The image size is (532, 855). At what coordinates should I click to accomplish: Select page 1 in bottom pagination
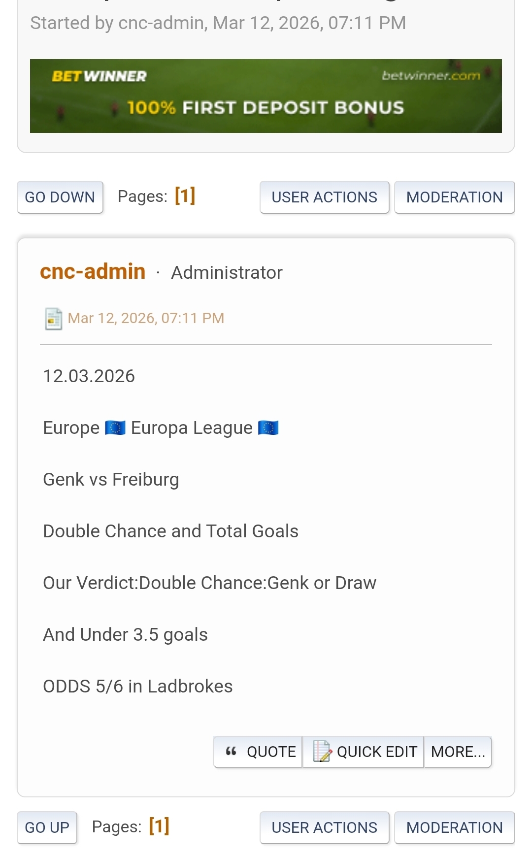click(x=159, y=826)
